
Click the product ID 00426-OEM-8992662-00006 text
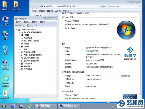click(83, 99)
